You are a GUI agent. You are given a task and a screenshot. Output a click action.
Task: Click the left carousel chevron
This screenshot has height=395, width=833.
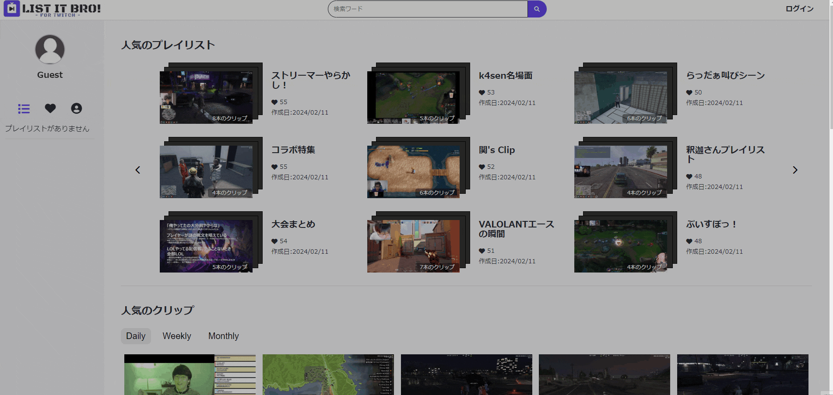(x=138, y=170)
